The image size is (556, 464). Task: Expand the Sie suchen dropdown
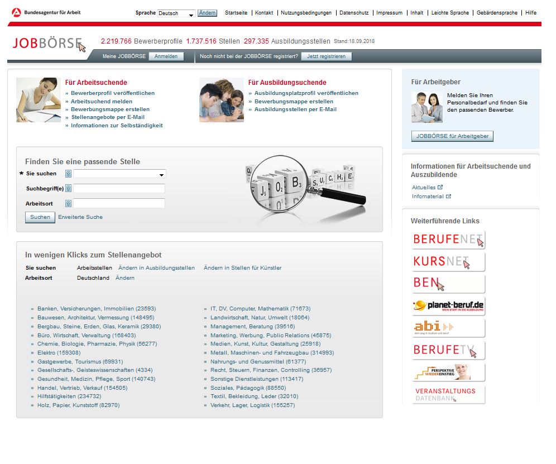pos(119,174)
